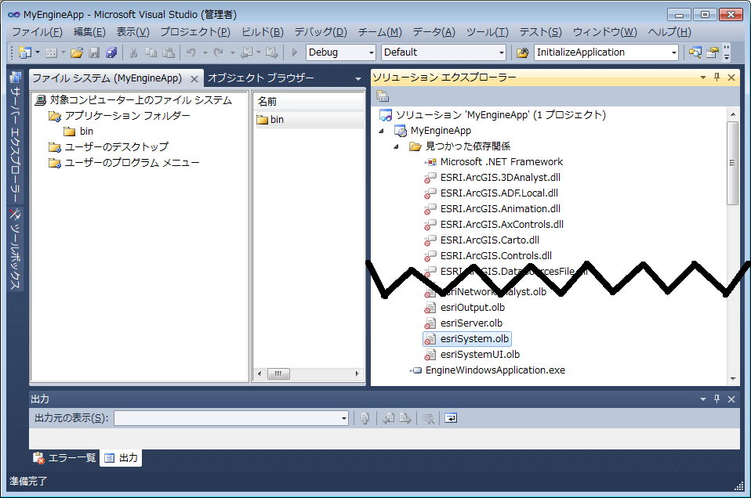Open the Output panel window position menu

point(703,399)
